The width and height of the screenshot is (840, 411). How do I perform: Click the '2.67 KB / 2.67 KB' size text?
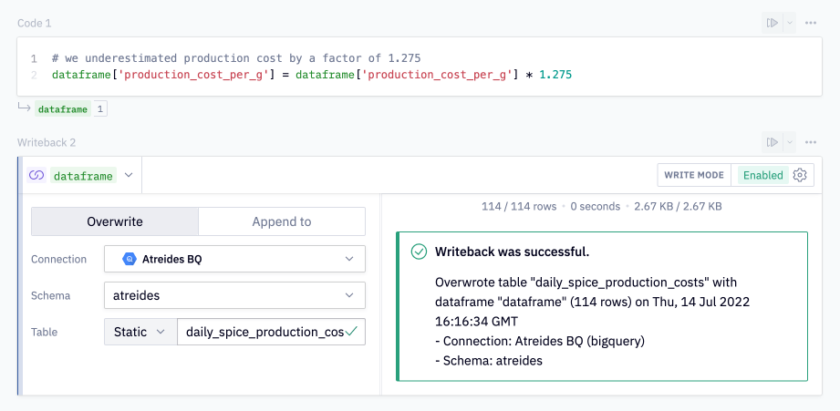click(x=678, y=206)
